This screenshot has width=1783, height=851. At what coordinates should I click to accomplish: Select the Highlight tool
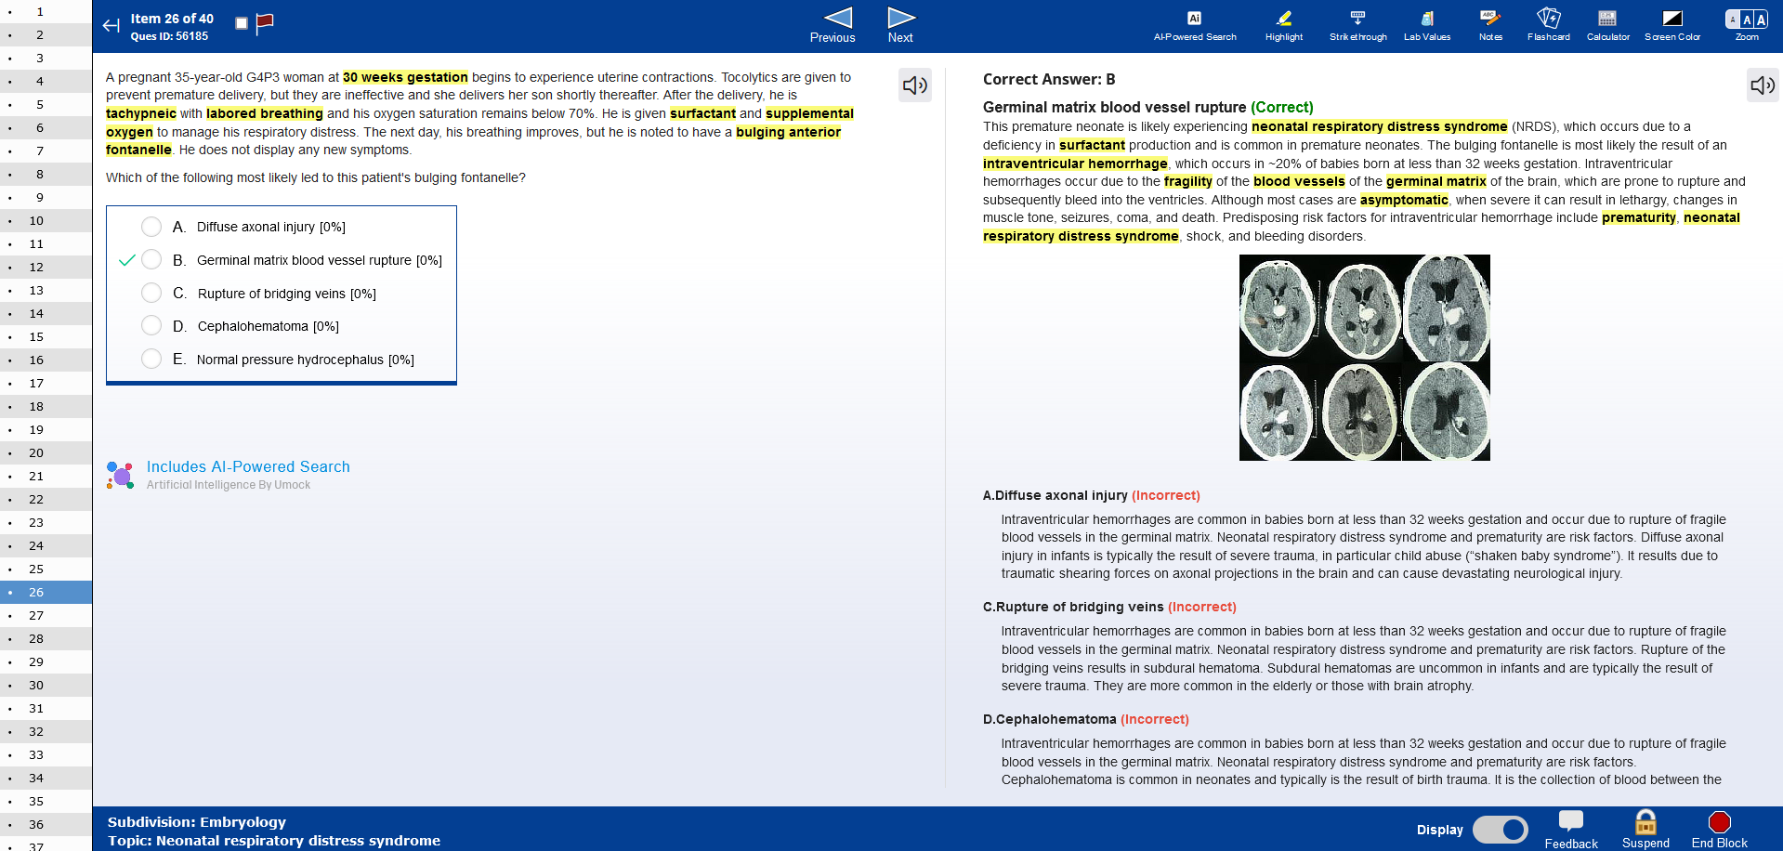tap(1283, 25)
